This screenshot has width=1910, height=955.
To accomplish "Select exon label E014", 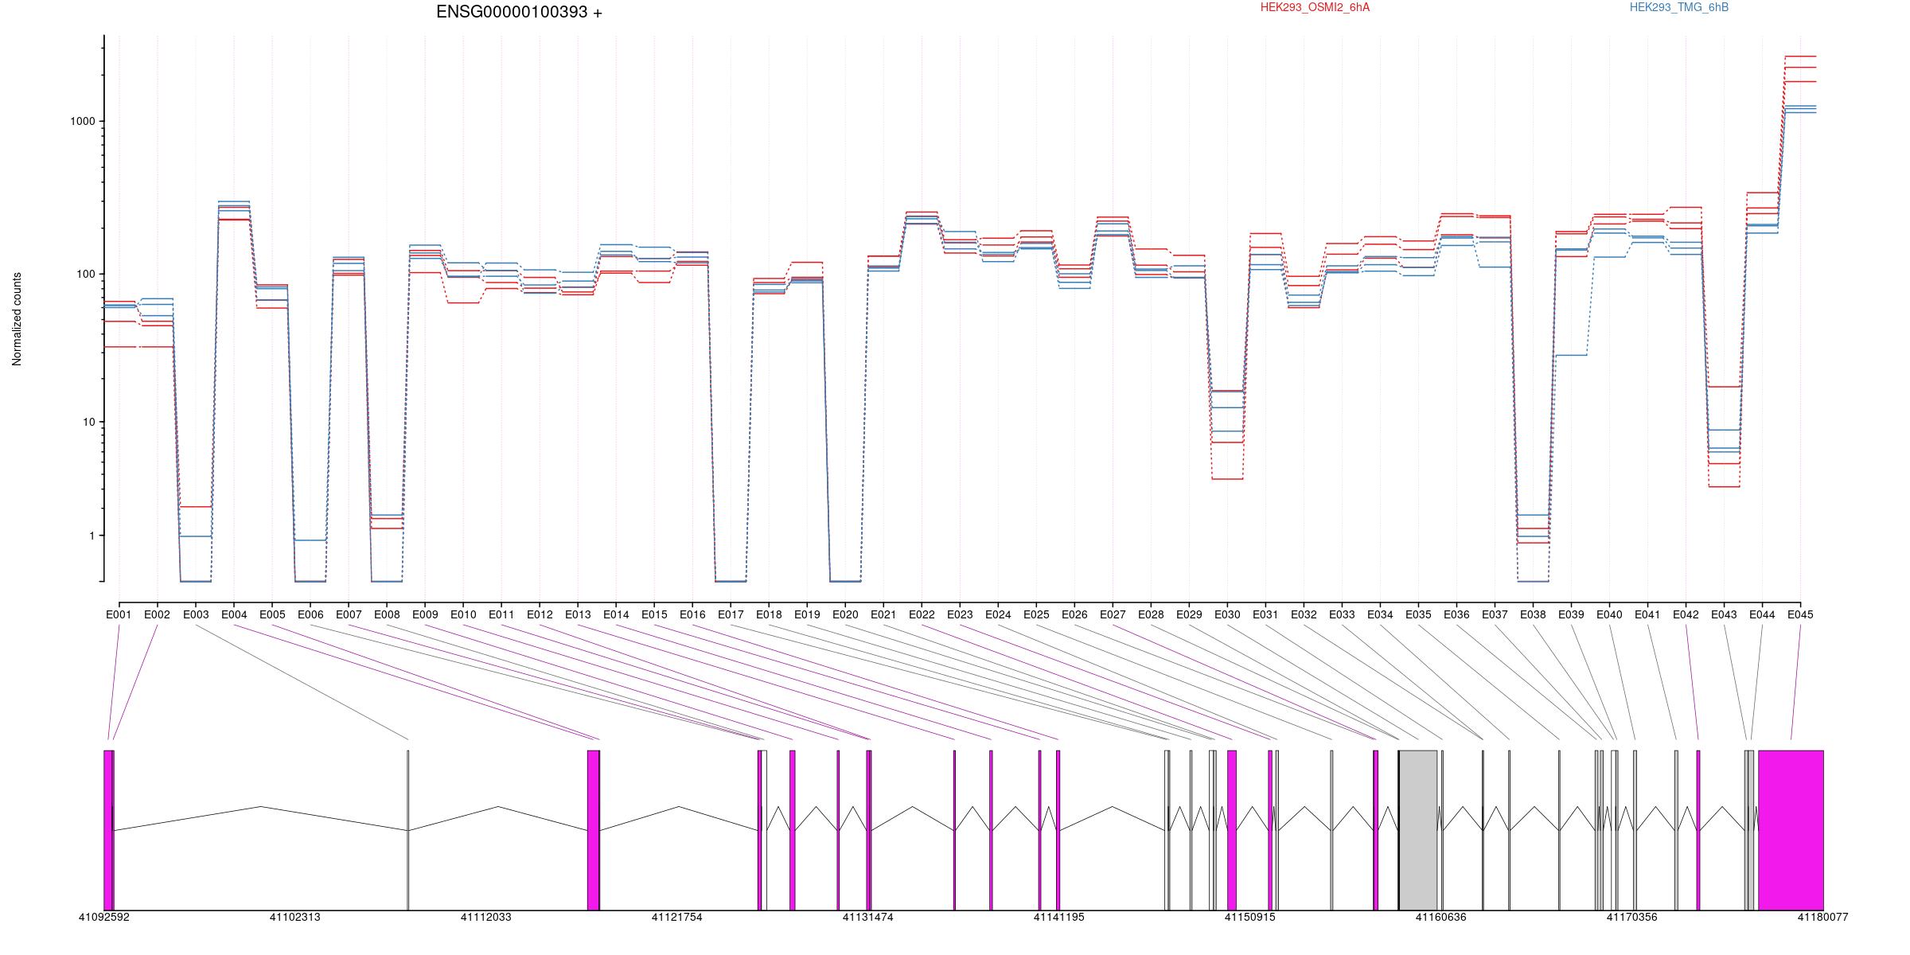I will coord(616,614).
